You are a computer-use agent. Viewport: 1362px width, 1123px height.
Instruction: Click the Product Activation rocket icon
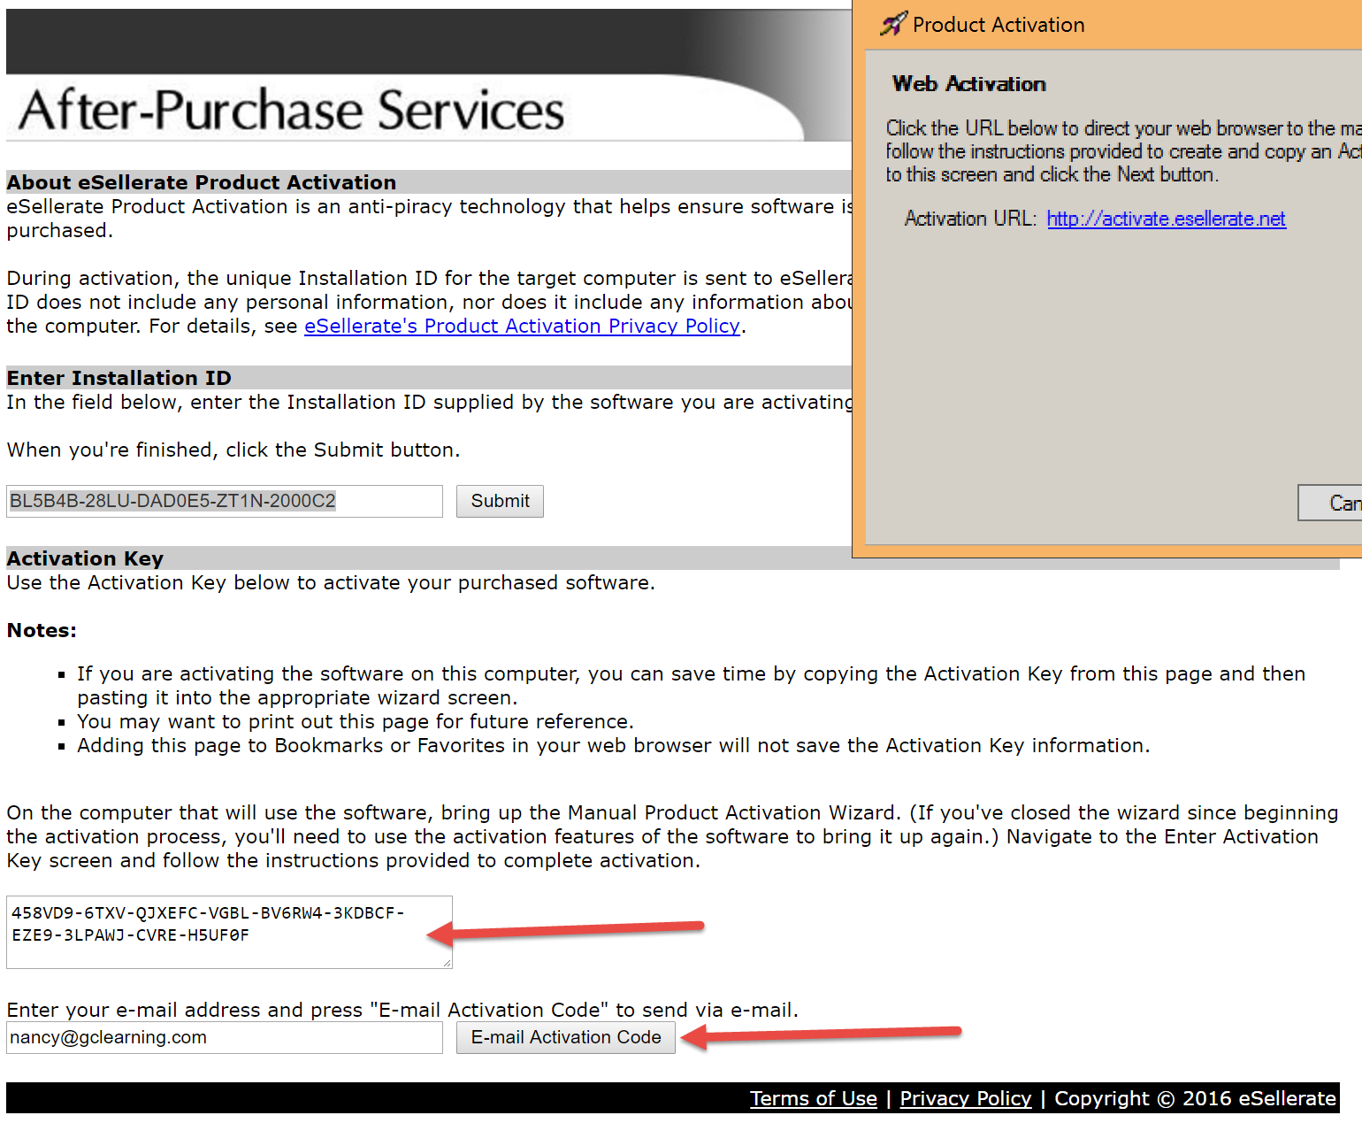(x=893, y=24)
